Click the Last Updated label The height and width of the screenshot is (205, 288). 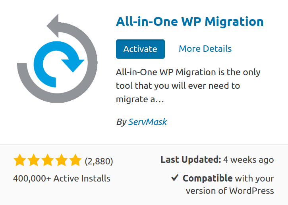[191, 160]
